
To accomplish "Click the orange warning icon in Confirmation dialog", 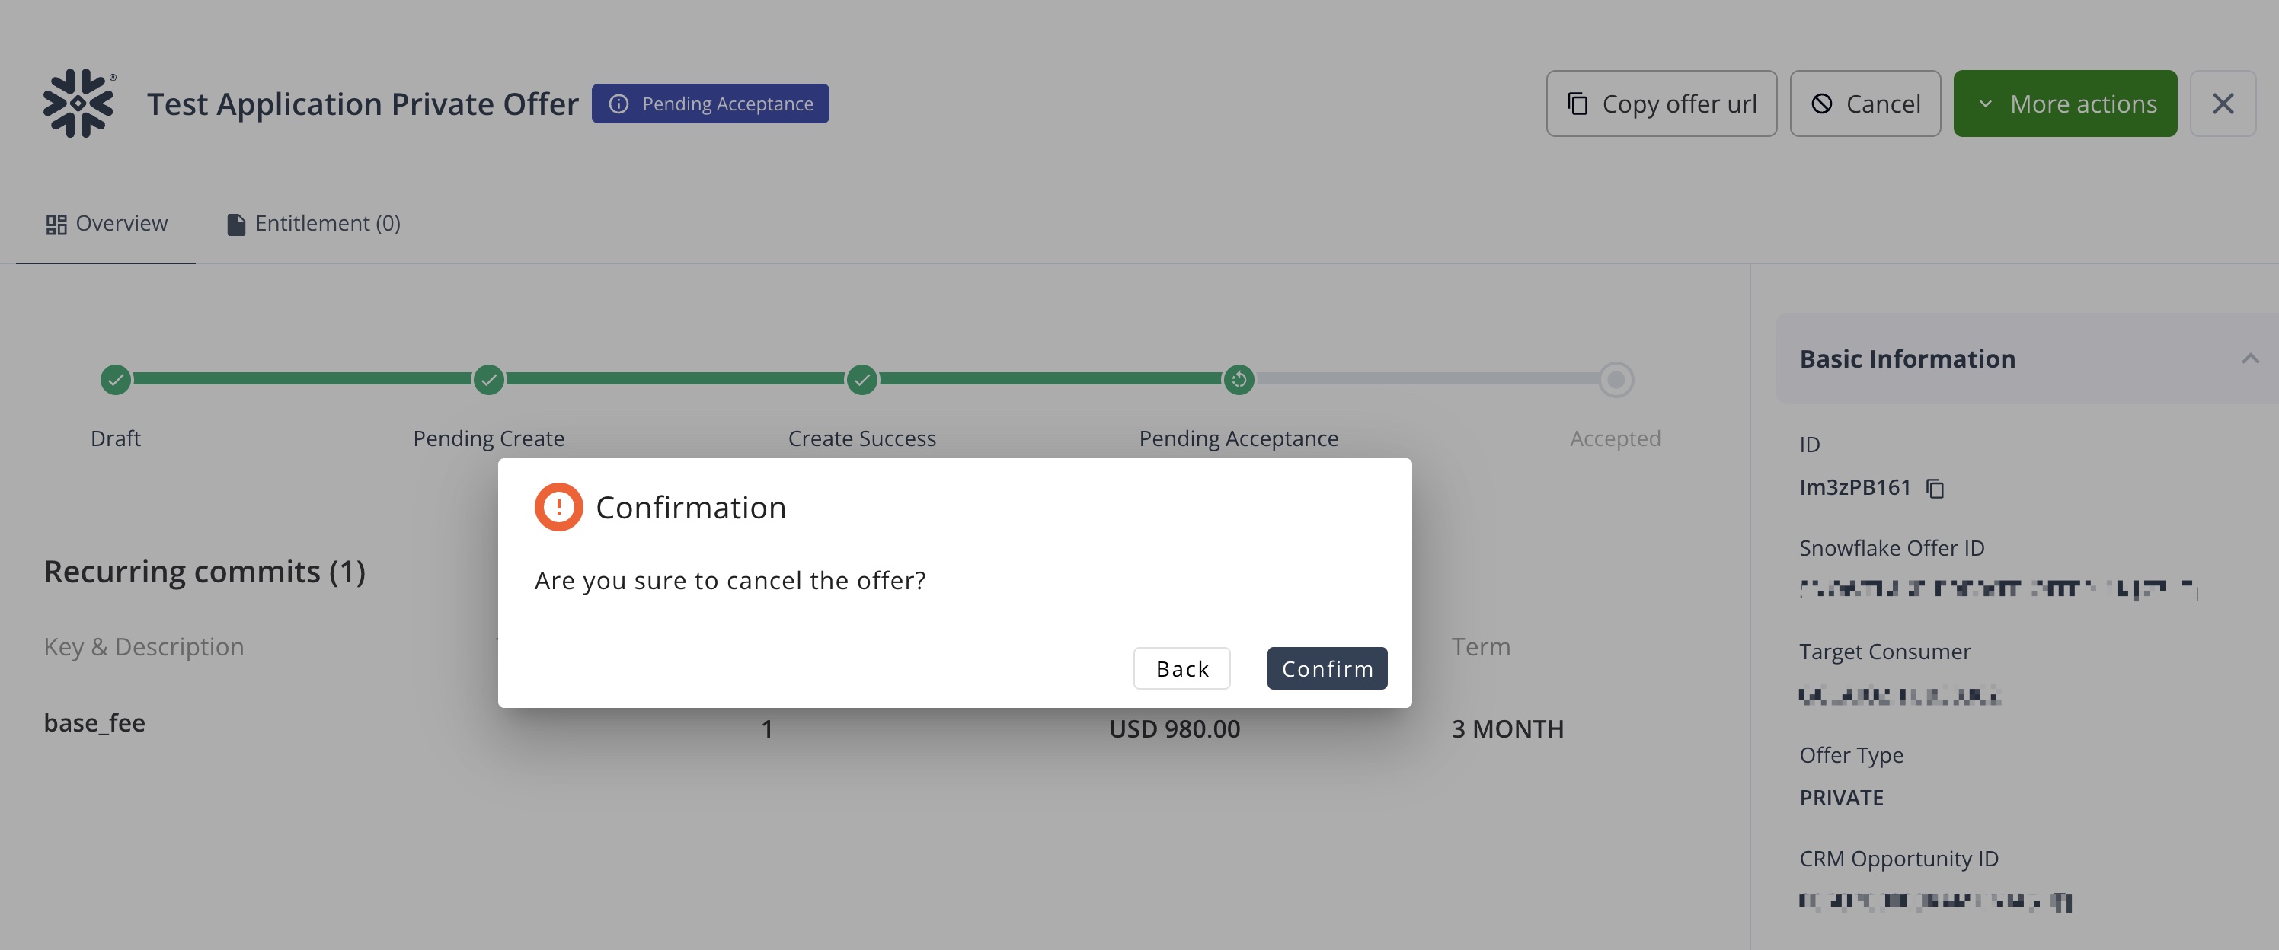I will click(558, 506).
